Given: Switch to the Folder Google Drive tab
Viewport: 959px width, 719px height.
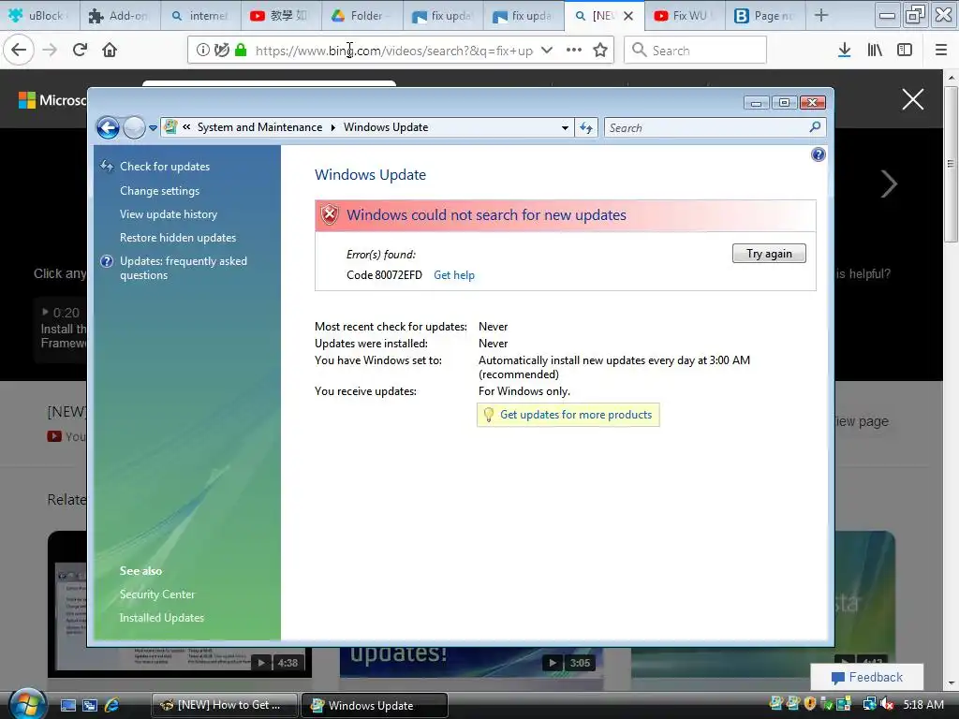Looking at the screenshot, I should pyautogui.click(x=362, y=16).
